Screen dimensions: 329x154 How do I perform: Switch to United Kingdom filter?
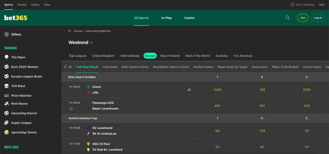click(103, 56)
